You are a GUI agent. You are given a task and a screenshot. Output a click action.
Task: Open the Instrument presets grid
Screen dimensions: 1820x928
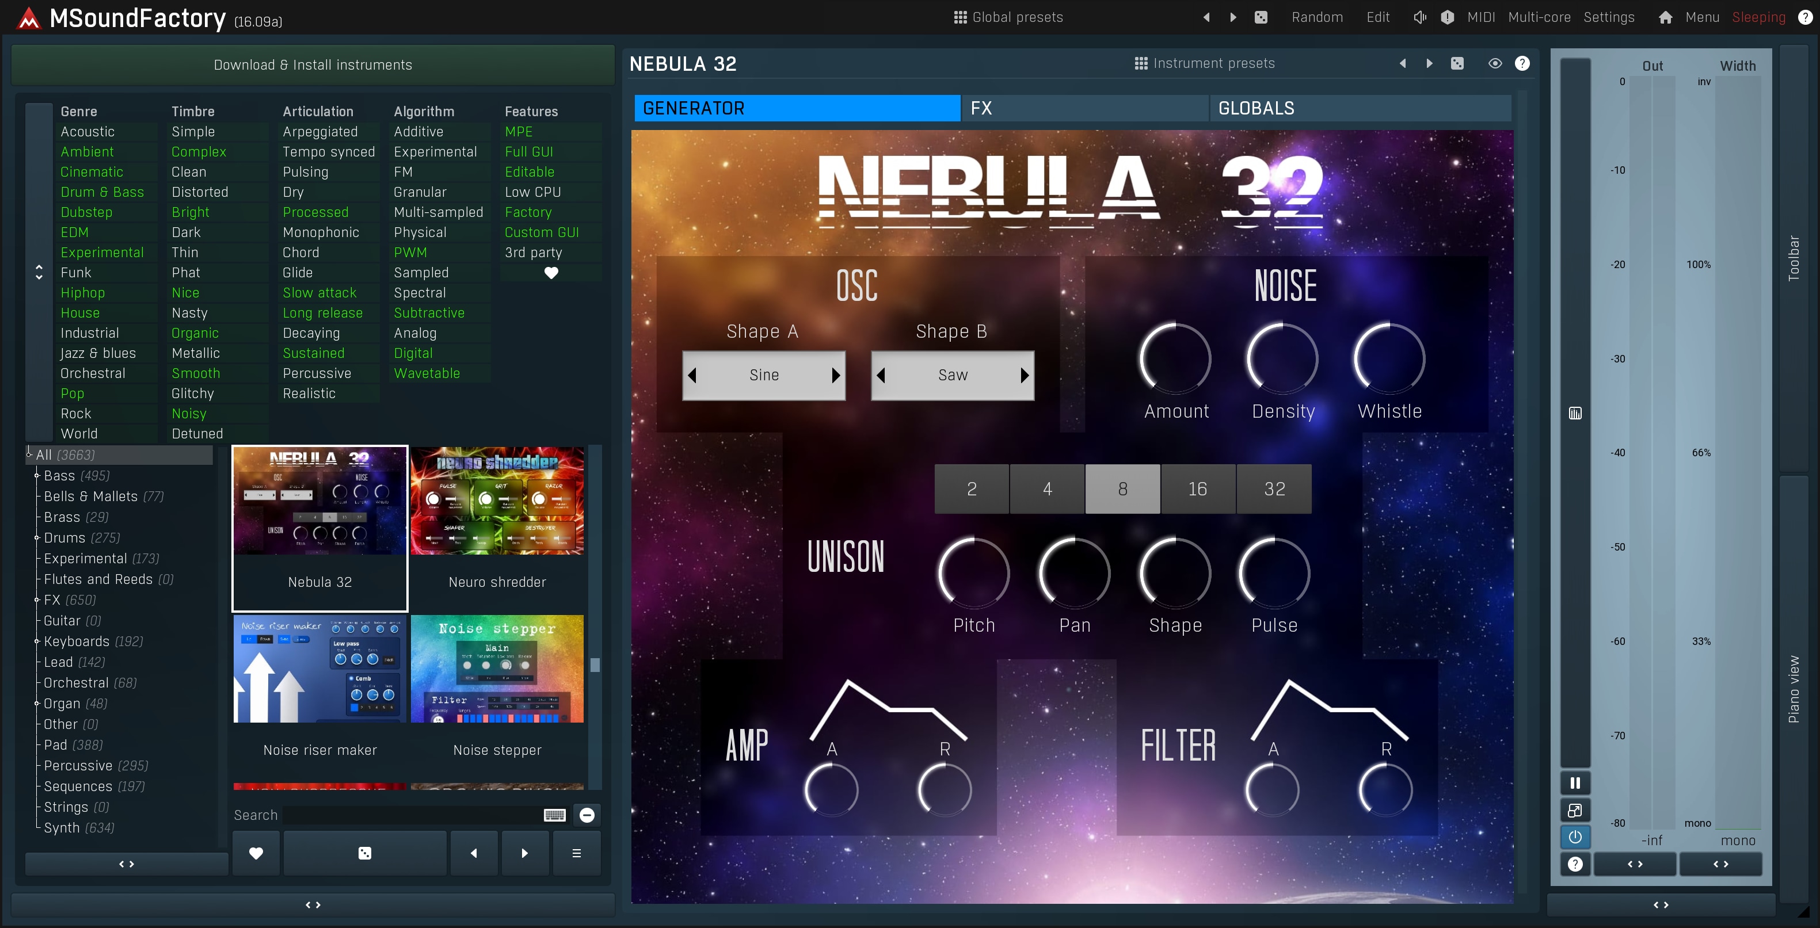pos(1204,63)
